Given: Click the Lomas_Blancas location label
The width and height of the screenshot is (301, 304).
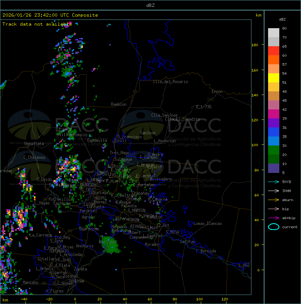Looking at the screenshot, I should click(x=208, y=223).
